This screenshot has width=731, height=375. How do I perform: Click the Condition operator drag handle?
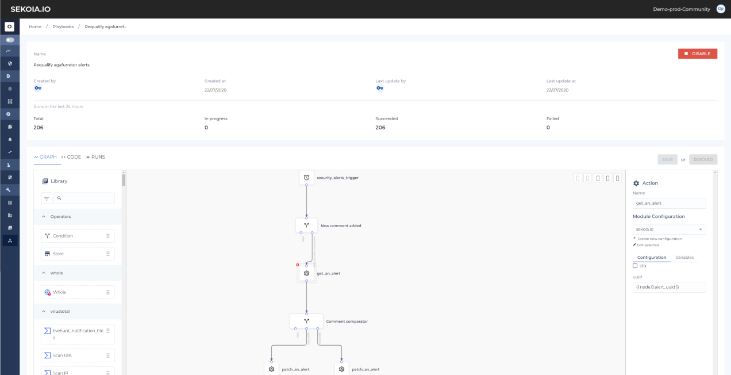107,236
